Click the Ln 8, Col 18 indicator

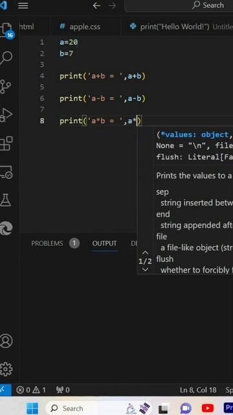198,390
